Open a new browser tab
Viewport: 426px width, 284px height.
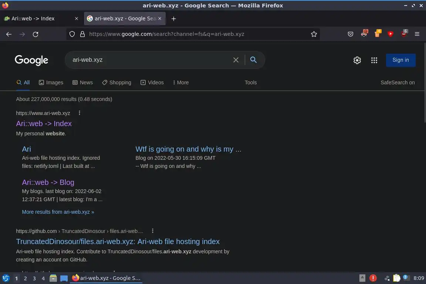pyautogui.click(x=173, y=18)
